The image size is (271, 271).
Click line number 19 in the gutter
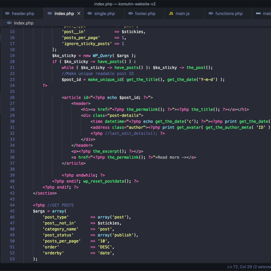coord(12,56)
